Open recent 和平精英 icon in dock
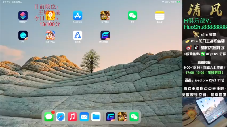 pos(122,117)
